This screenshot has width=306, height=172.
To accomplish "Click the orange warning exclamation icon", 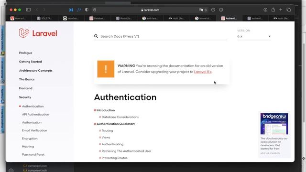I will pos(106,69).
